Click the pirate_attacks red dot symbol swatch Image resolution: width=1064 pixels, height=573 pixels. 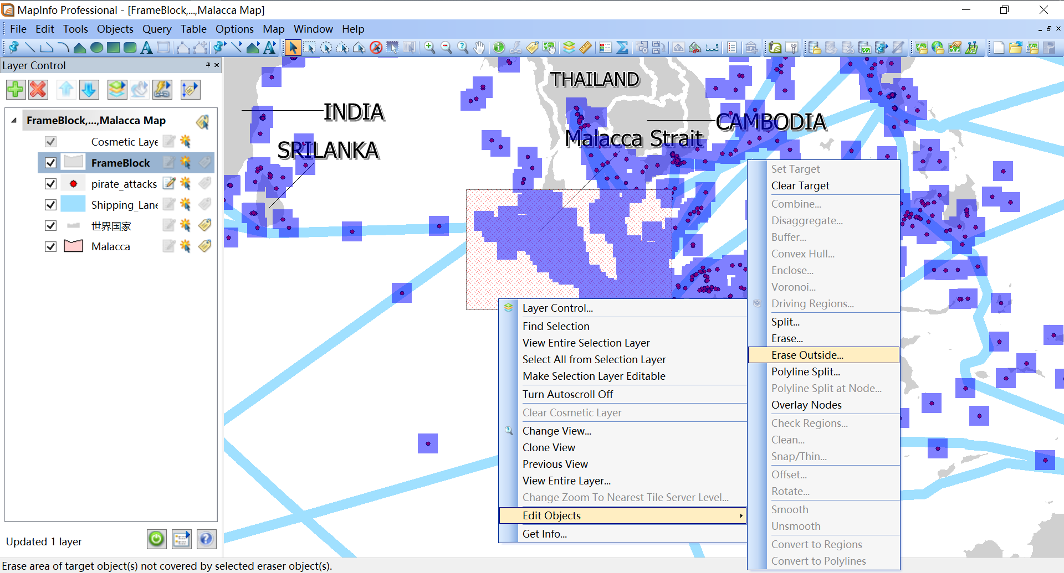coord(73,183)
